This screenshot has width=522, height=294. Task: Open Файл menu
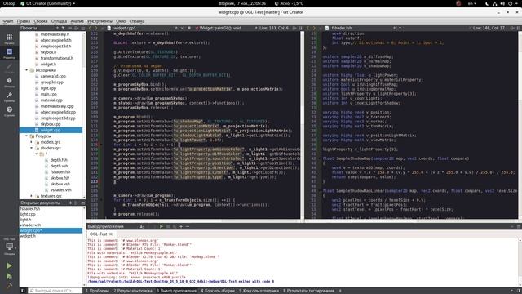click(8, 21)
